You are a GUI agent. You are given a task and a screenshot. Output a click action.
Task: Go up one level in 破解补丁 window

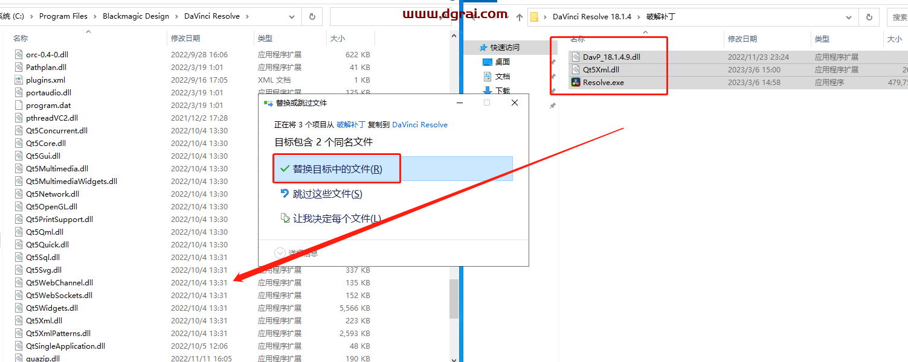pos(518,17)
